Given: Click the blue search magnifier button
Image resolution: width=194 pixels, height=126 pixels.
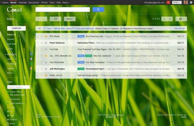Looking at the screenshot, I should point(98,10).
